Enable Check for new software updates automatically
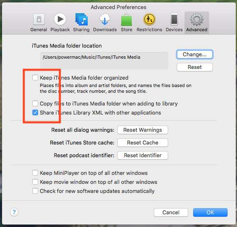The width and height of the screenshot is (237, 227). click(35, 191)
